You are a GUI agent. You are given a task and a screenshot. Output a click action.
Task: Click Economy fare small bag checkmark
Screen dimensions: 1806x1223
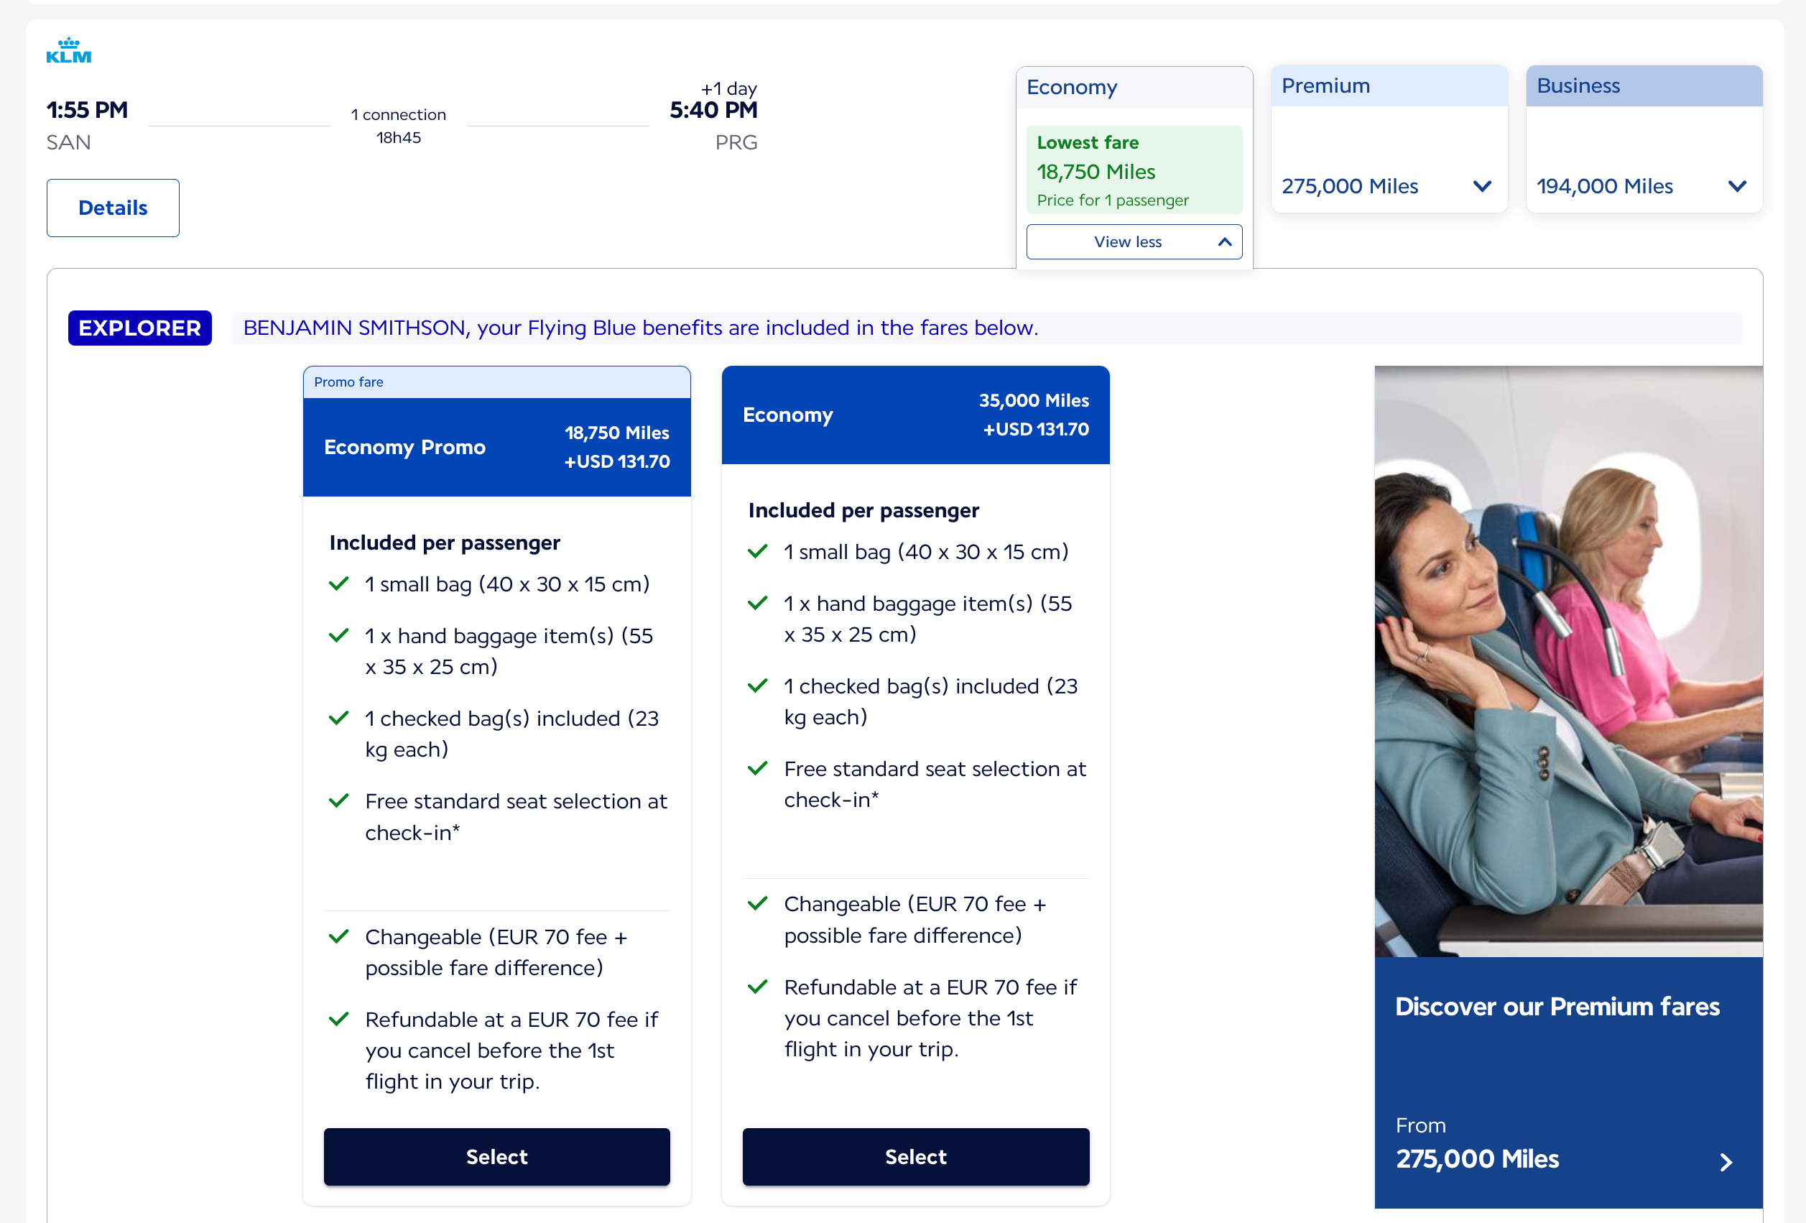tap(758, 552)
